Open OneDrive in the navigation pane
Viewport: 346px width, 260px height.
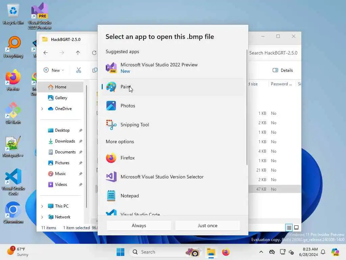click(x=63, y=109)
